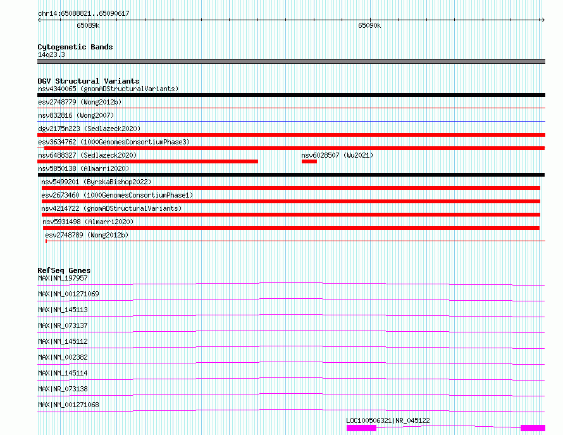Click the left arrow on the coordinate ruler
The image size is (563, 435).
click(x=39, y=20)
